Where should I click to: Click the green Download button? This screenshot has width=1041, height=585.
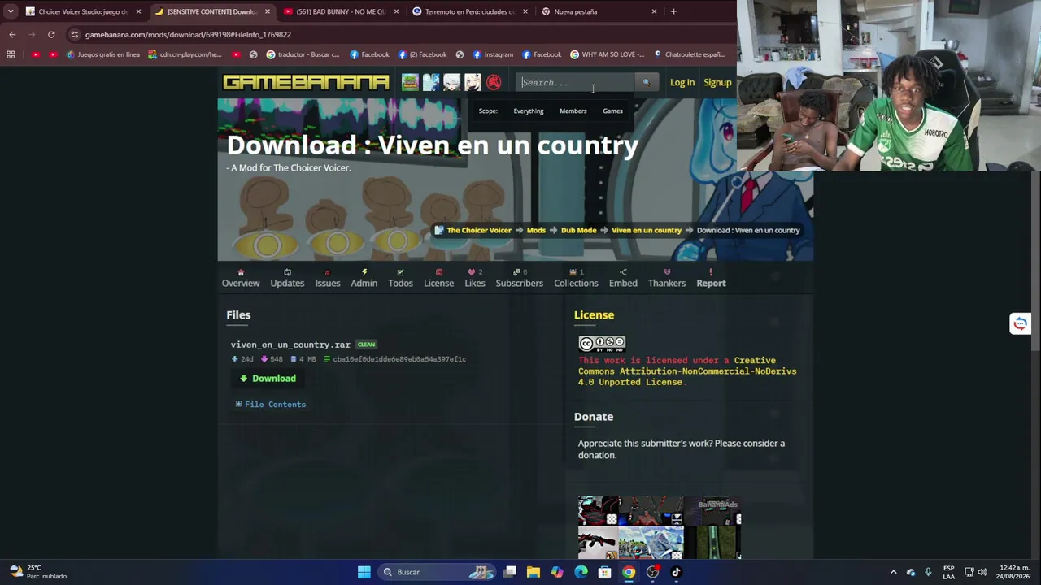click(x=268, y=378)
